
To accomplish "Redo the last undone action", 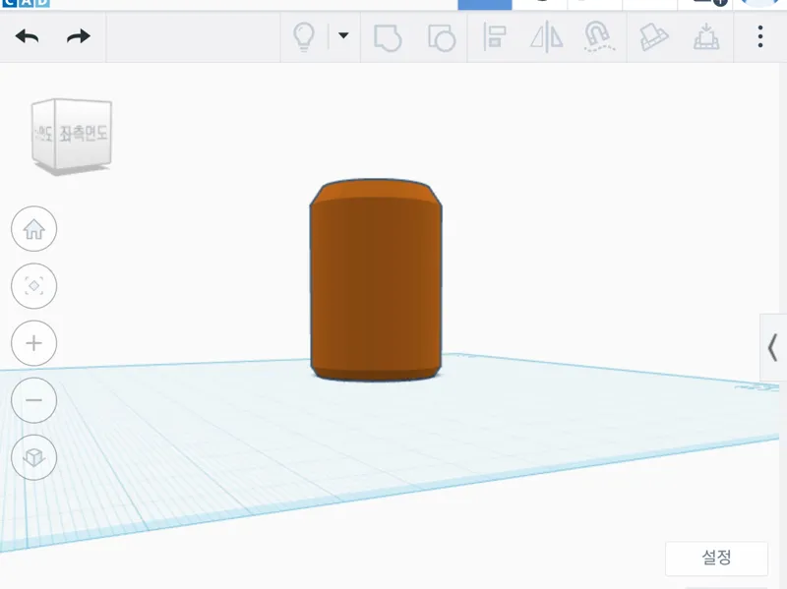I will [x=79, y=36].
